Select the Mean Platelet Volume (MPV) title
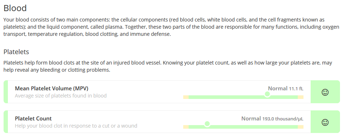Screen dimensions: 345x138 [52, 89]
